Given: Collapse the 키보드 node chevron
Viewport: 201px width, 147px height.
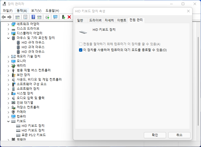Looking at the screenshot, I should (8, 121).
